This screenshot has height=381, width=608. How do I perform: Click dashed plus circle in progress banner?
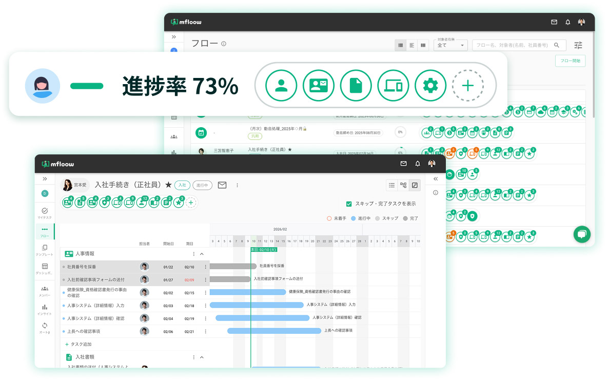(x=467, y=86)
